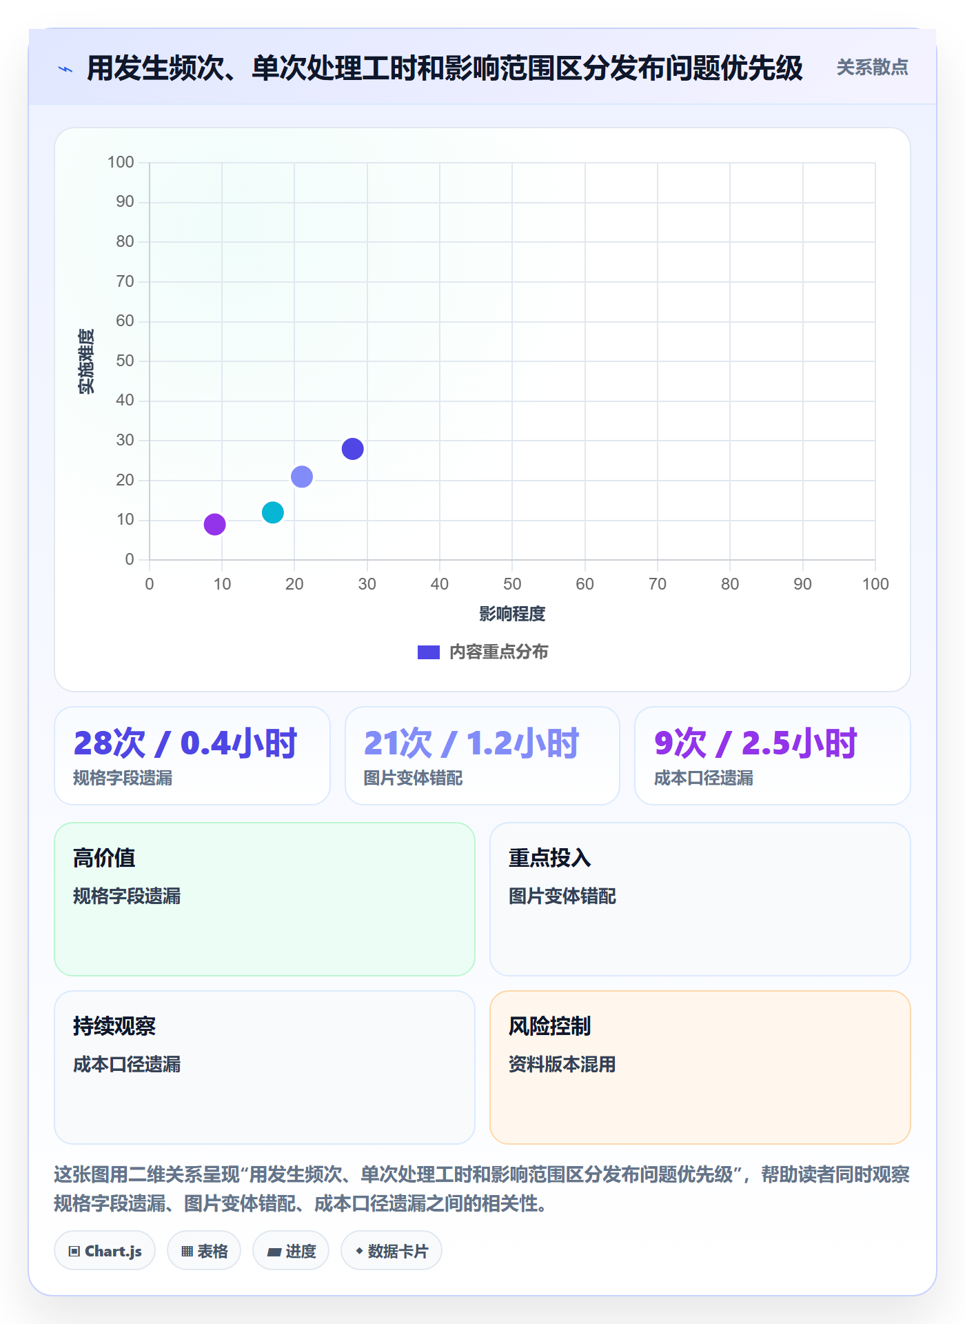Image resolution: width=965 pixels, height=1324 pixels.
Task: Open the 21次 / 1.2小时 stat card
Action: click(x=482, y=756)
